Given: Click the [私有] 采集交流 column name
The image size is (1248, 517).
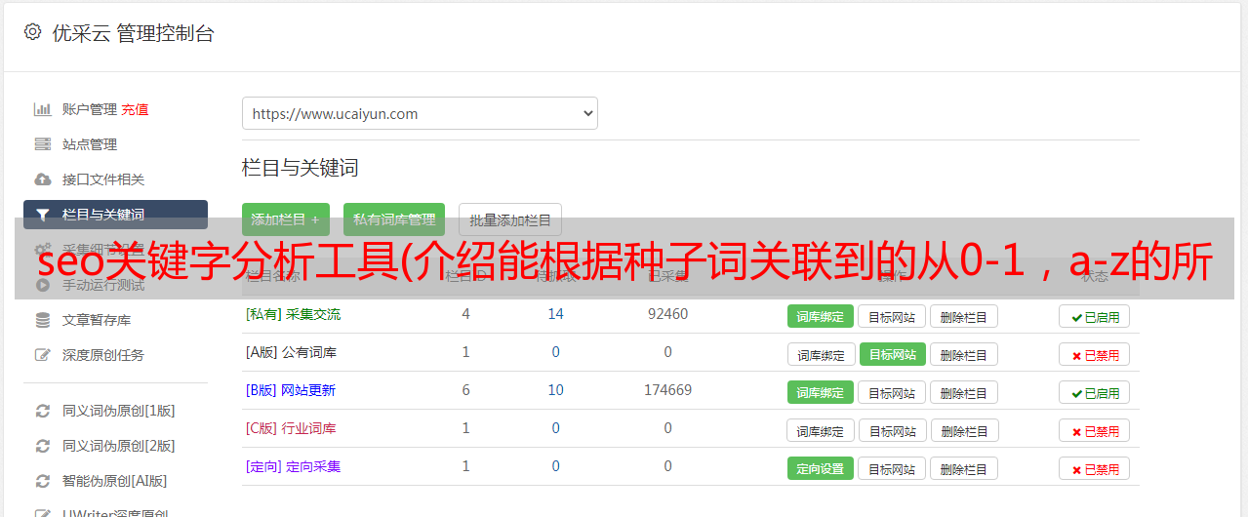Looking at the screenshot, I should coord(294,314).
